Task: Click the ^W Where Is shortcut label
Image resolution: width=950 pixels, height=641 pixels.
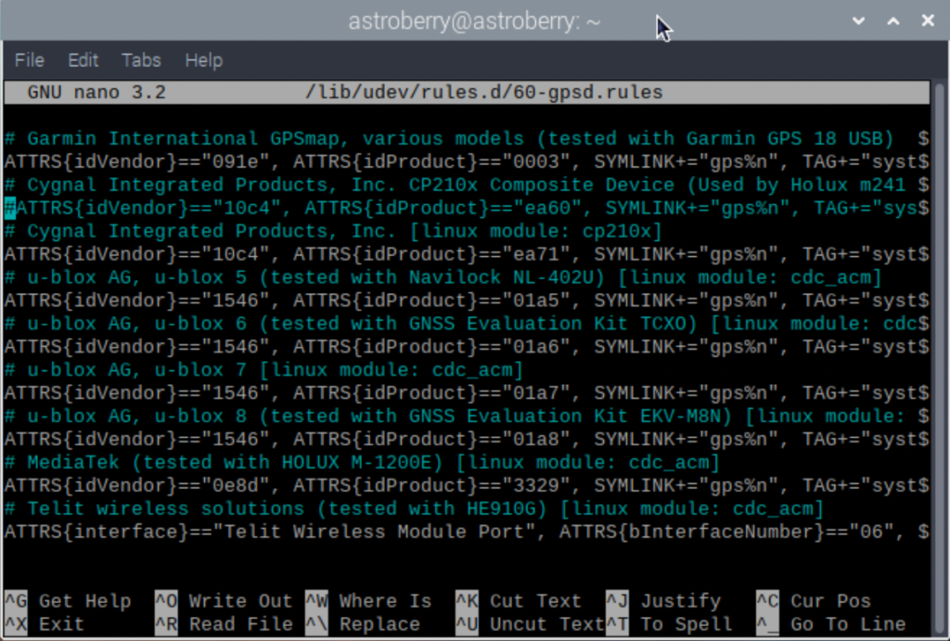Action: pos(368,601)
